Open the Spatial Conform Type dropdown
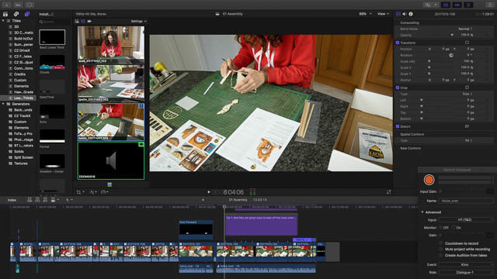This screenshot has height=279, width=497. click(x=469, y=140)
